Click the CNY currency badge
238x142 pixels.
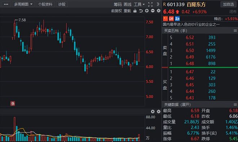coord(171,19)
